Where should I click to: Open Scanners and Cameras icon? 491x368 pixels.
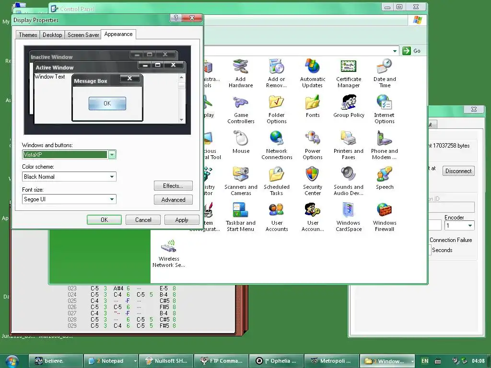(241, 181)
